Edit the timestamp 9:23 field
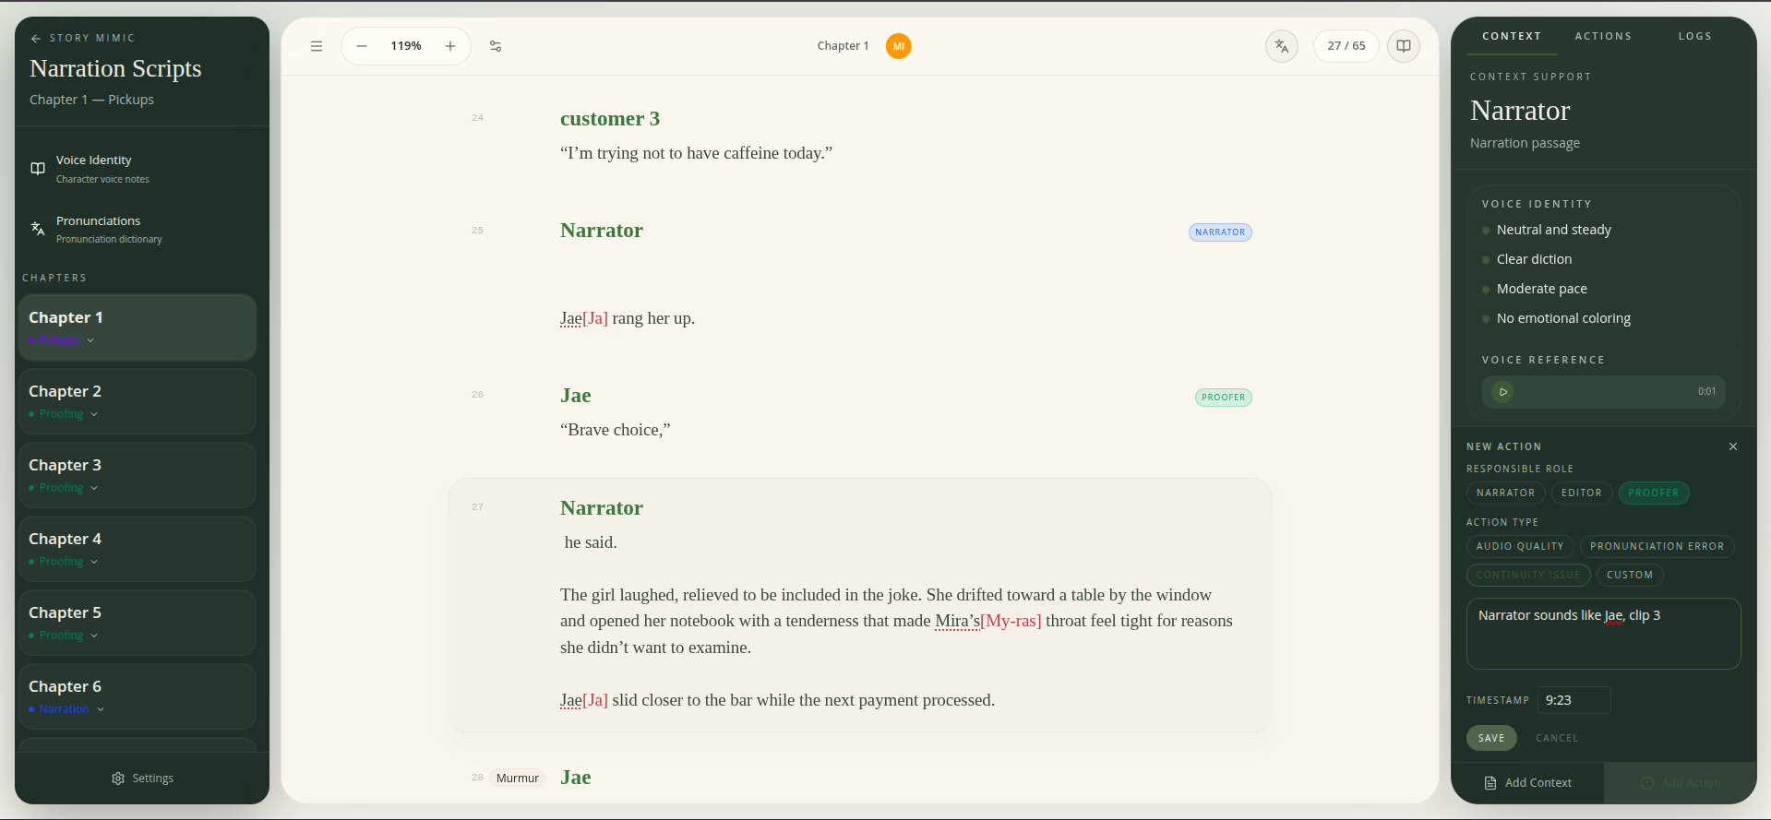This screenshot has height=820, width=1771. (x=1574, y=700)
